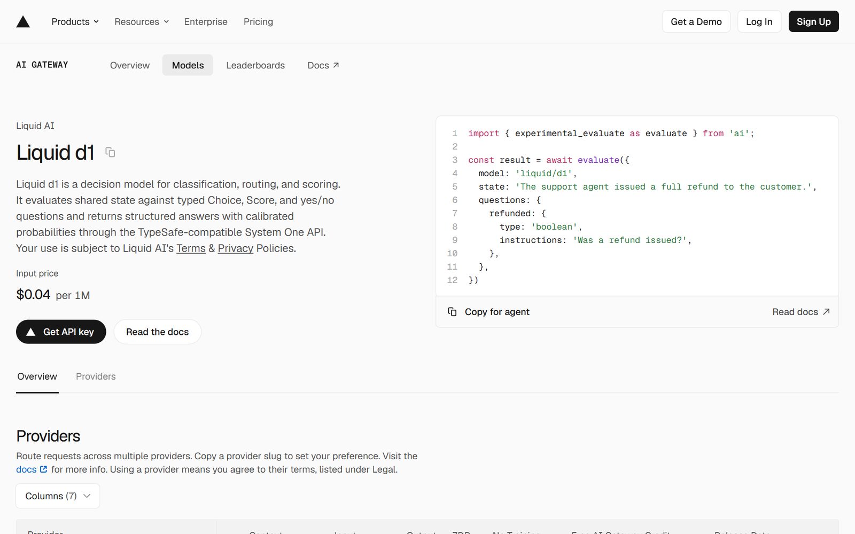The height and width of the screenshot is (534, 855).
Task: Click the code line model: 'liquid/d1'
Action: [x=527, y=174]
